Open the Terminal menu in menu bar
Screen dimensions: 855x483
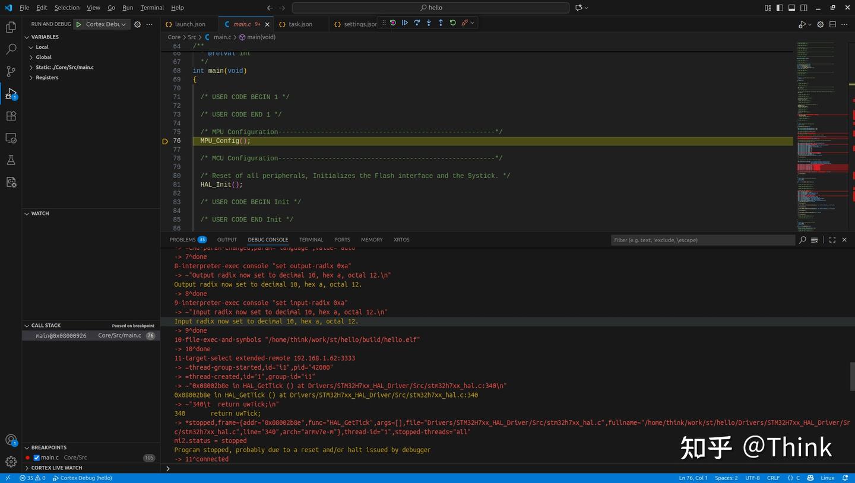point(152,8)
